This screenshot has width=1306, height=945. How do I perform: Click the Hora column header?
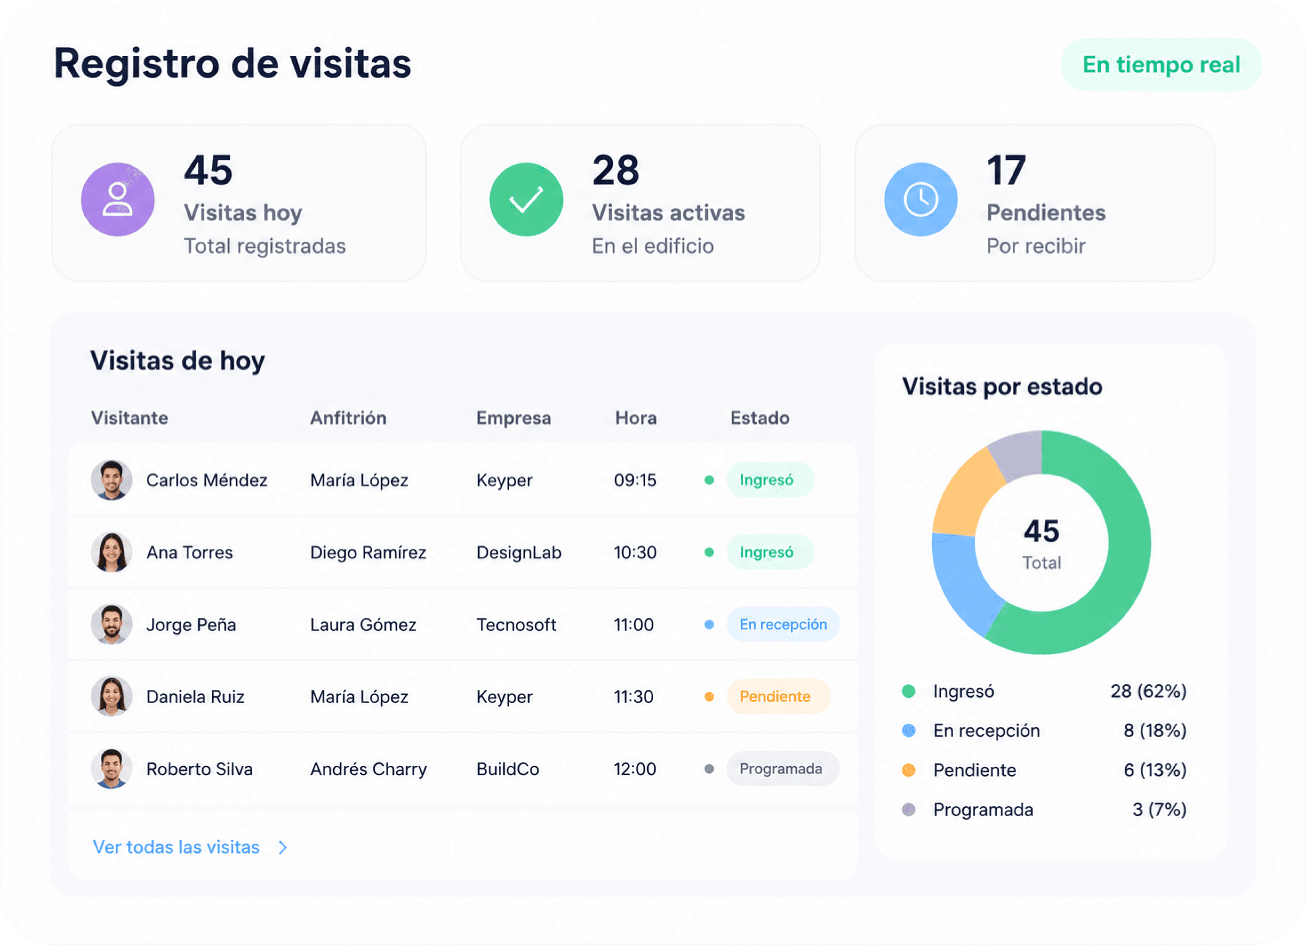click(x=636, y=418)
